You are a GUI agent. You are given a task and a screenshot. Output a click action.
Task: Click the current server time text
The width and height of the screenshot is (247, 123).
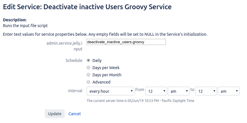pos(140,101)
